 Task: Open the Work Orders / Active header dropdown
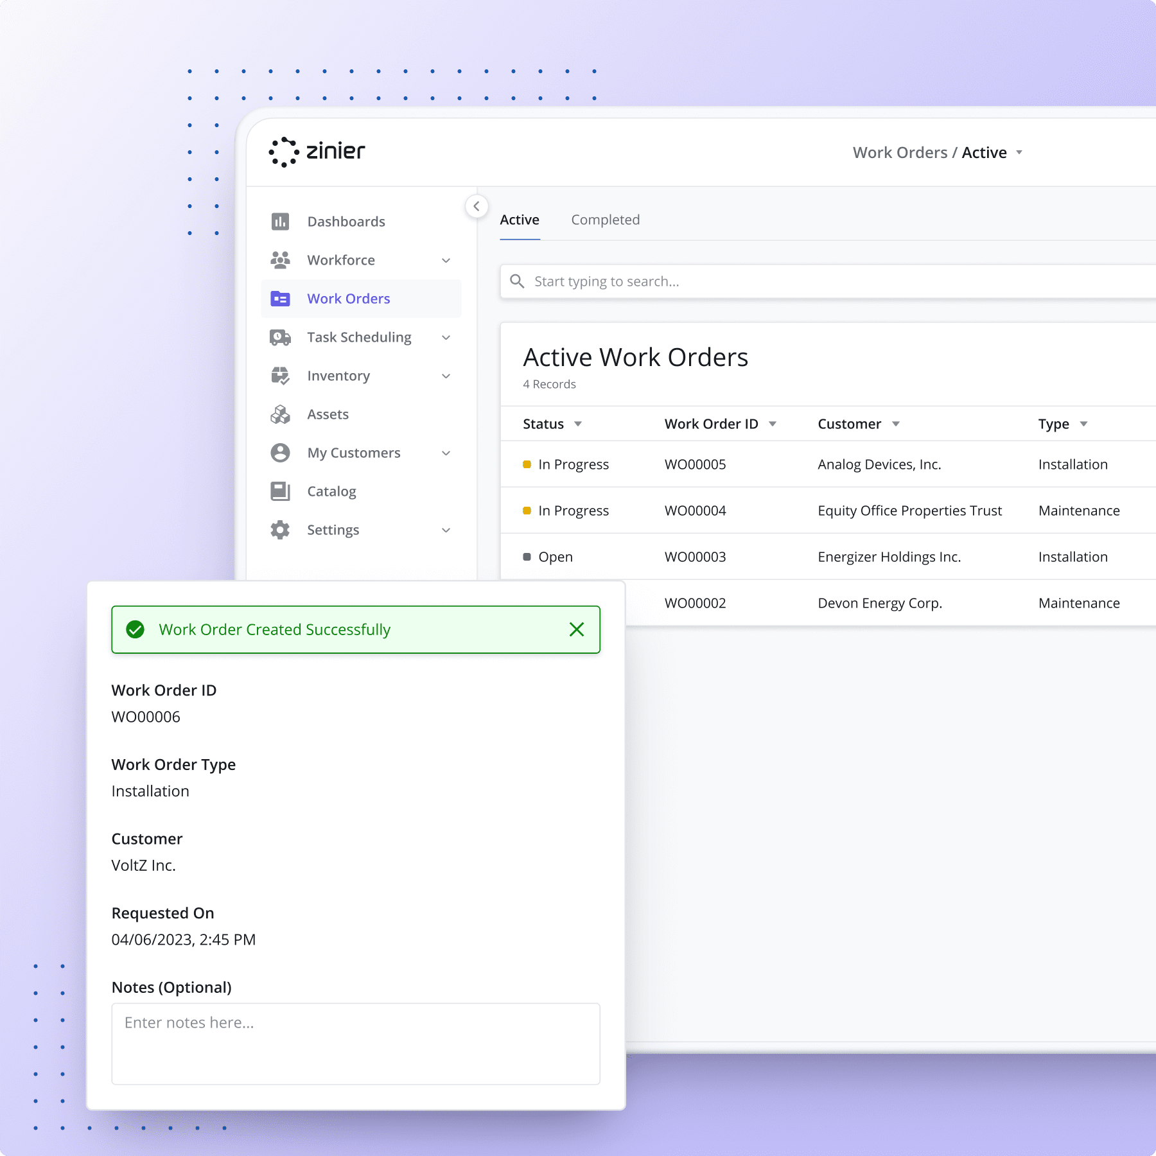click(1019, 153)
